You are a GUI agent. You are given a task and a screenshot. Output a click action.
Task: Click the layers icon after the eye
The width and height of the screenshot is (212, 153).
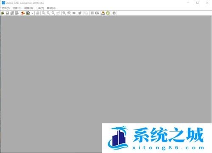pyautogui.click(x=80, y=13)
